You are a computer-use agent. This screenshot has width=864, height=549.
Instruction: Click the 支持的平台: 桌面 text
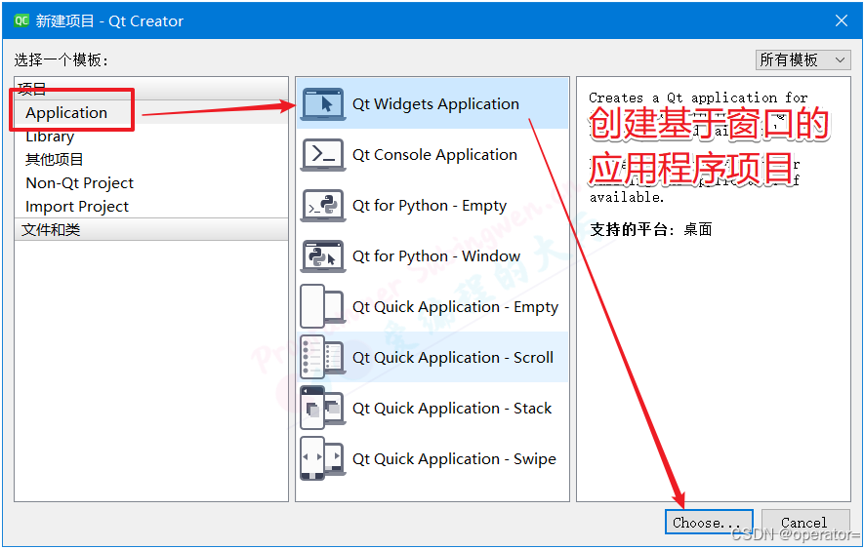point(651,229)
